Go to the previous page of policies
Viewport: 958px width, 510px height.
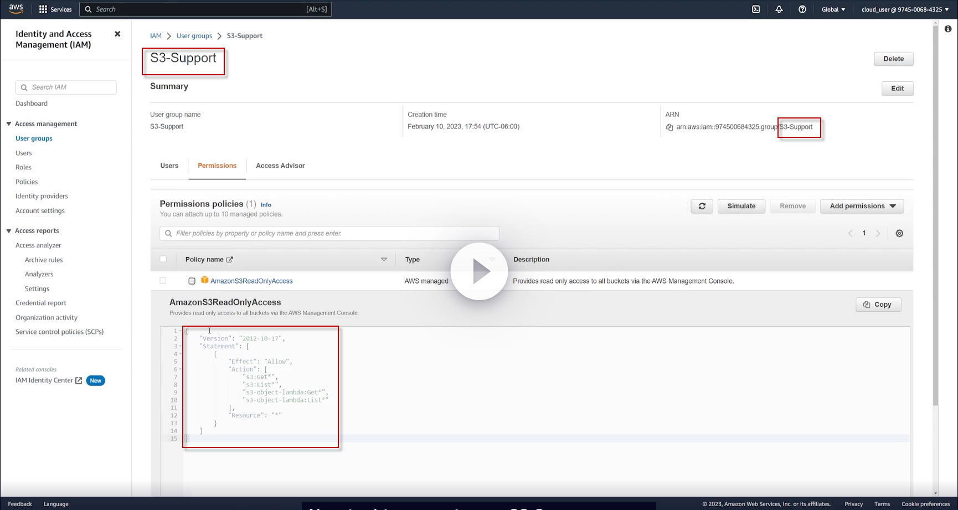(851, 234)
